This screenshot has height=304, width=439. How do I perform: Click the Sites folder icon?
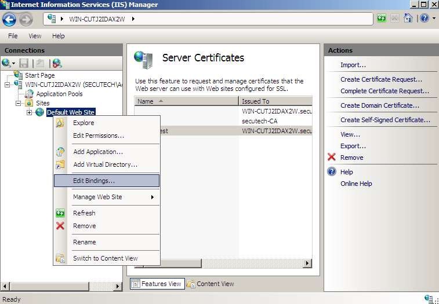tap(29, 103)
